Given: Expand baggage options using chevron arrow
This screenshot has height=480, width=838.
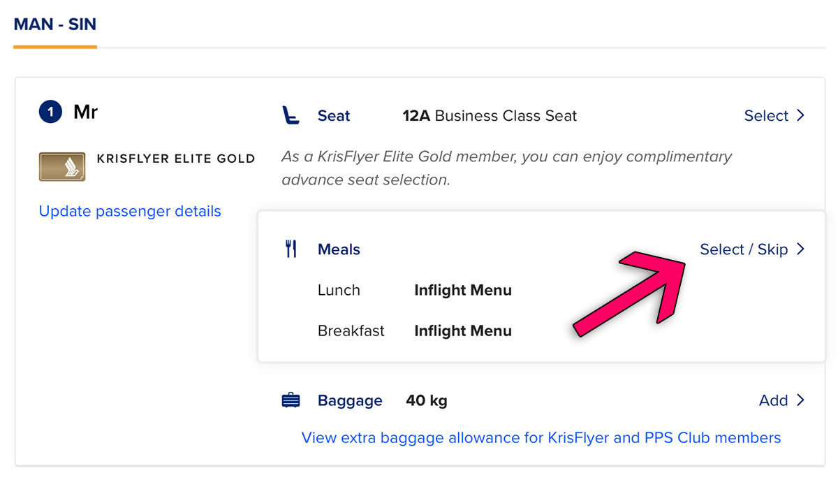Looking at the screenshot, I should [x=800, y=400].
